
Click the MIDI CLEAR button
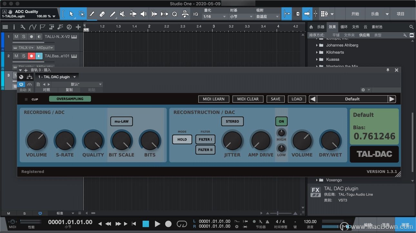248,99
